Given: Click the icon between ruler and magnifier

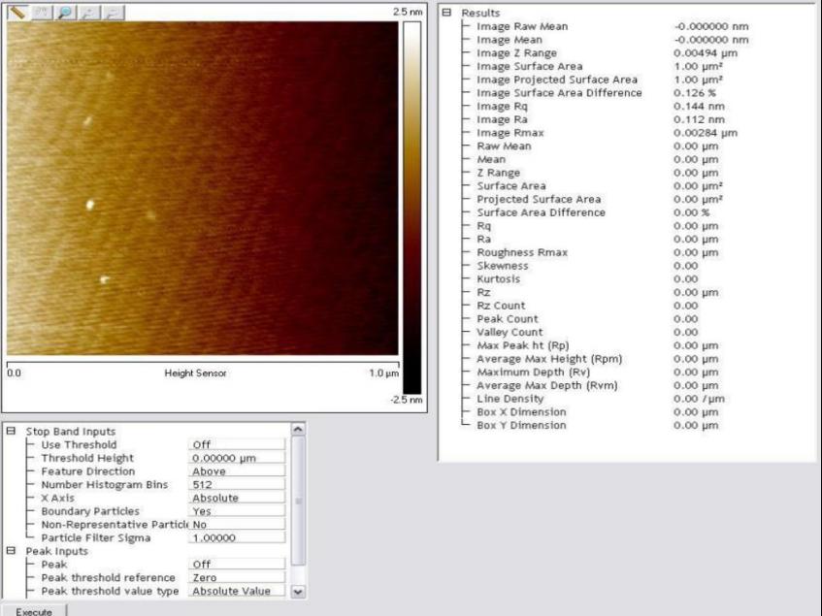Looking at the screenshot, I should (x=40, y=13).
